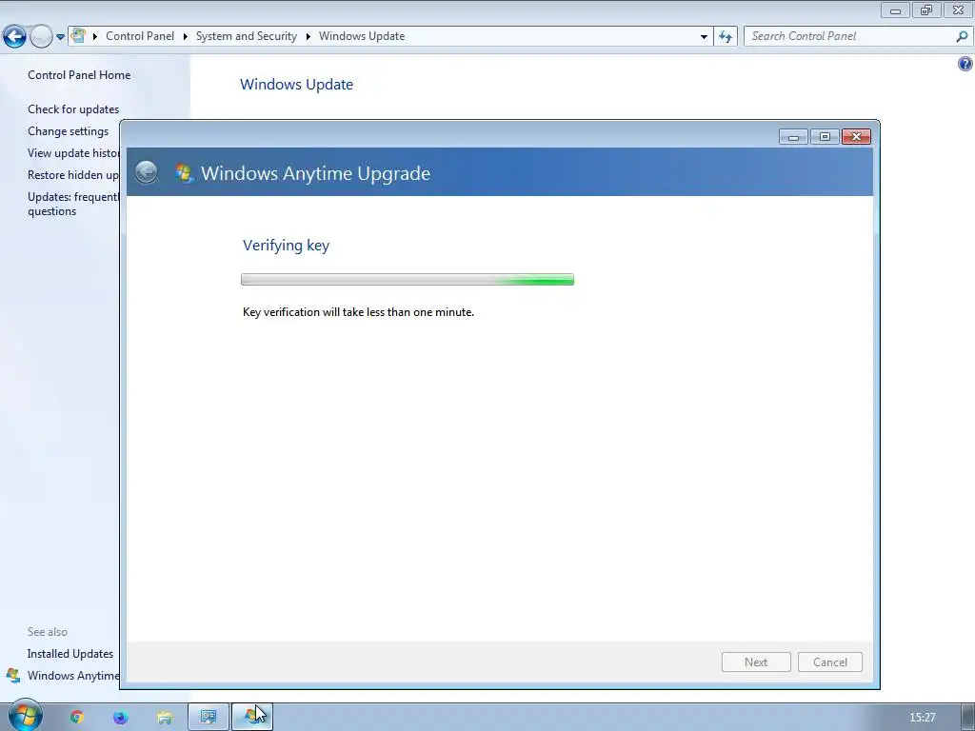Select System and Security breadcrumb
Viewport: 975px width, 731px height.
click(x=247, y=36)
